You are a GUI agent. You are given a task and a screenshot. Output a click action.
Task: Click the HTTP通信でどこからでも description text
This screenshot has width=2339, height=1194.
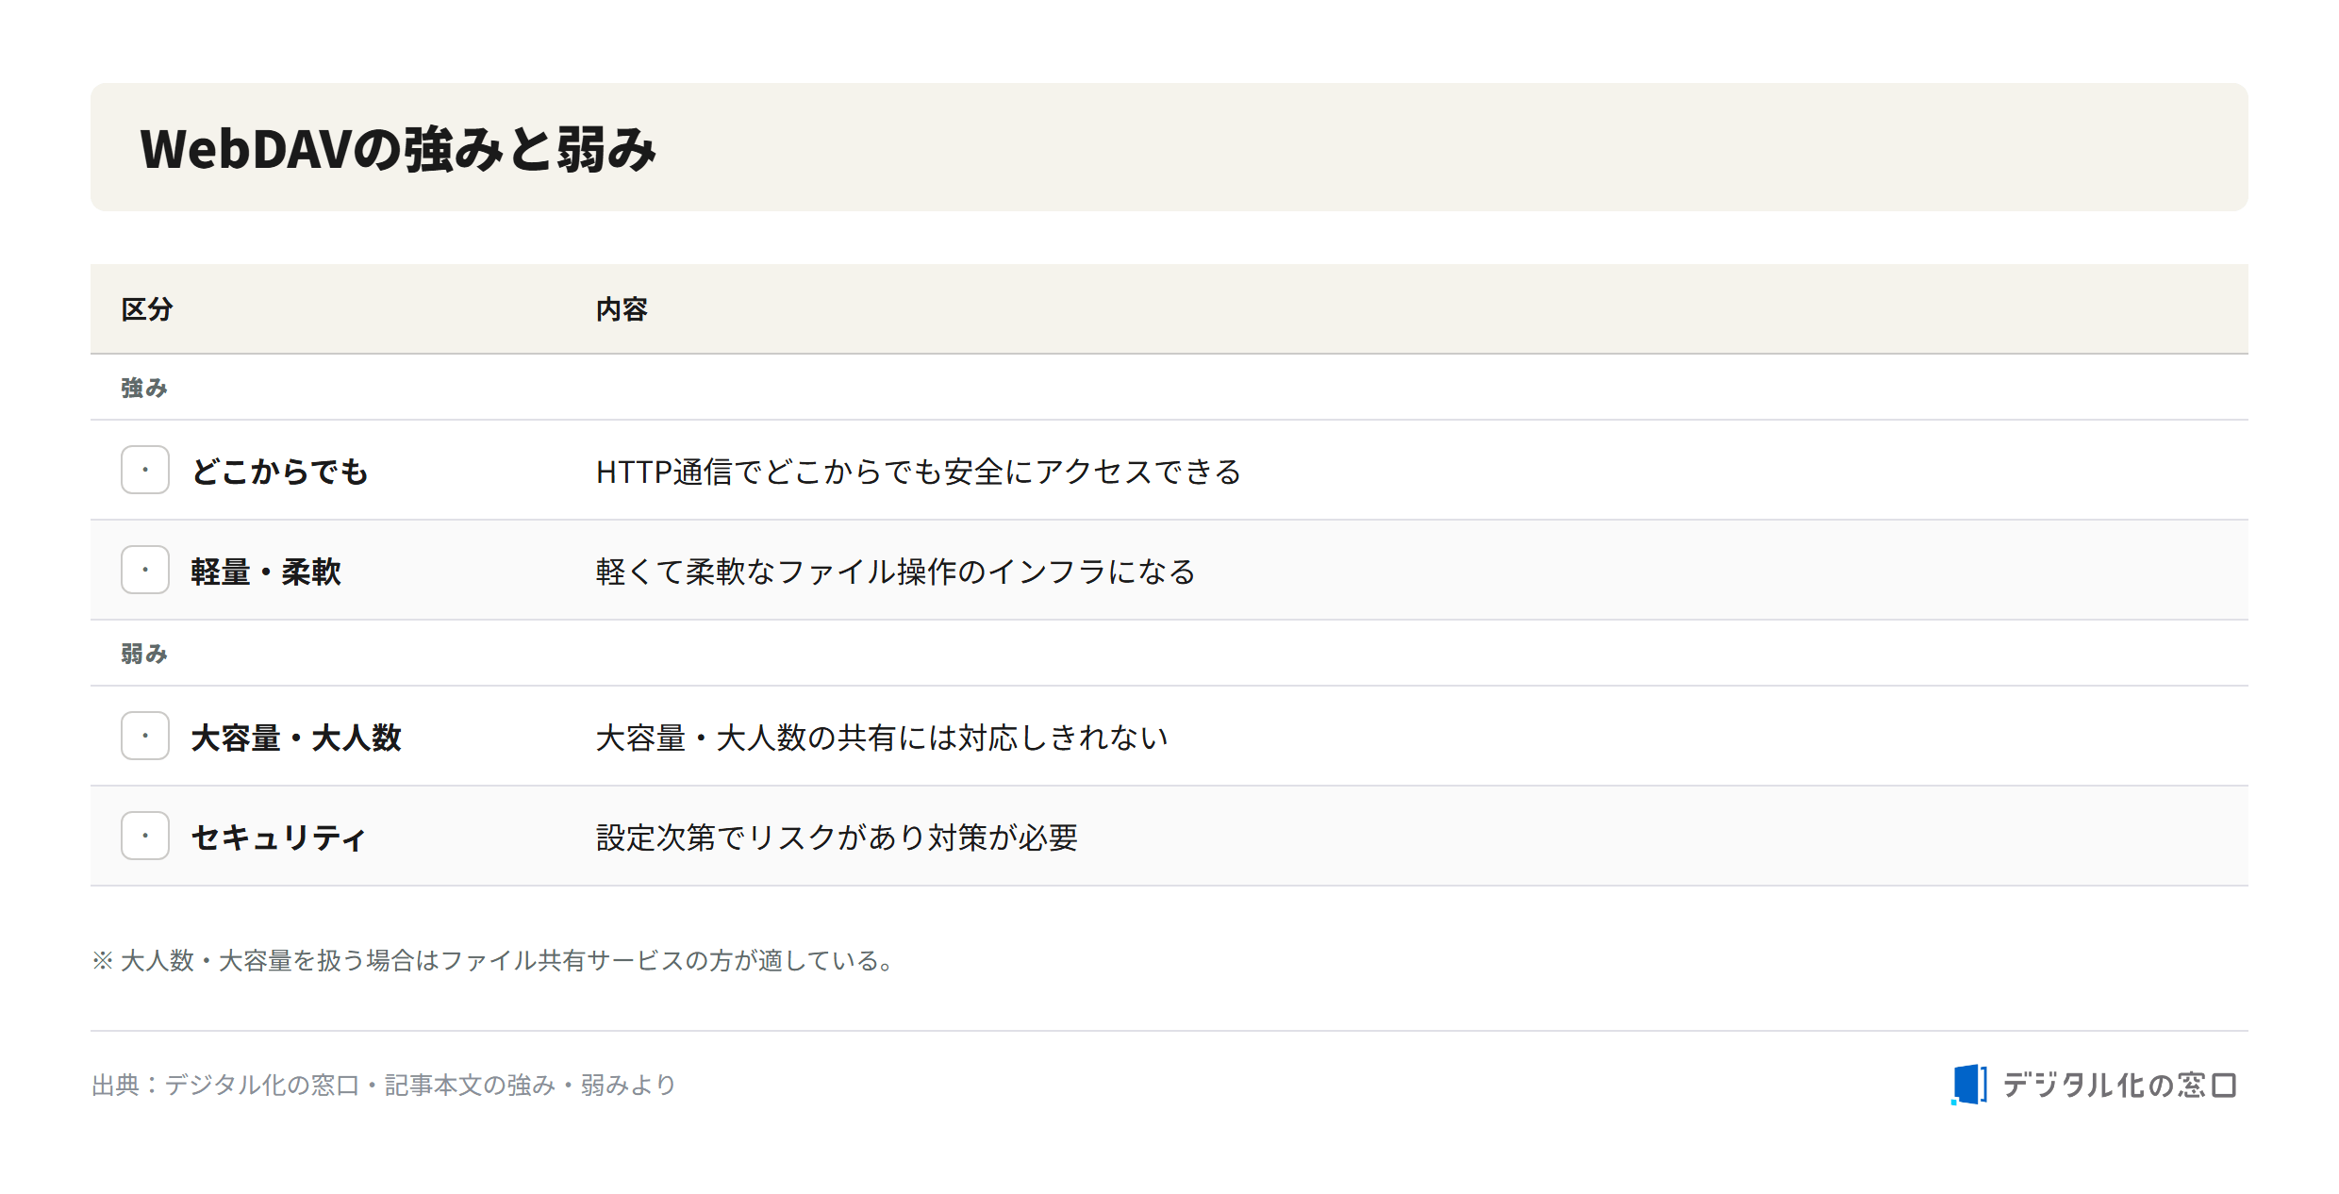click(x=919, y=471)
